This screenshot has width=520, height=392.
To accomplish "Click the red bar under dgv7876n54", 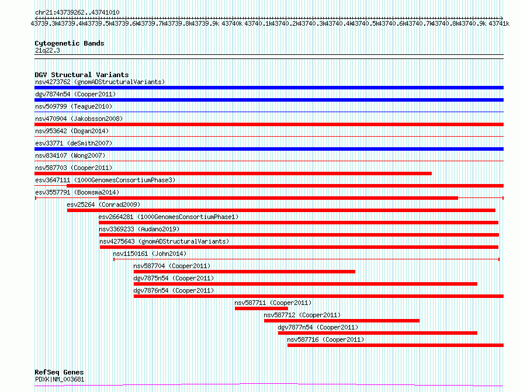I will [318, 296].
